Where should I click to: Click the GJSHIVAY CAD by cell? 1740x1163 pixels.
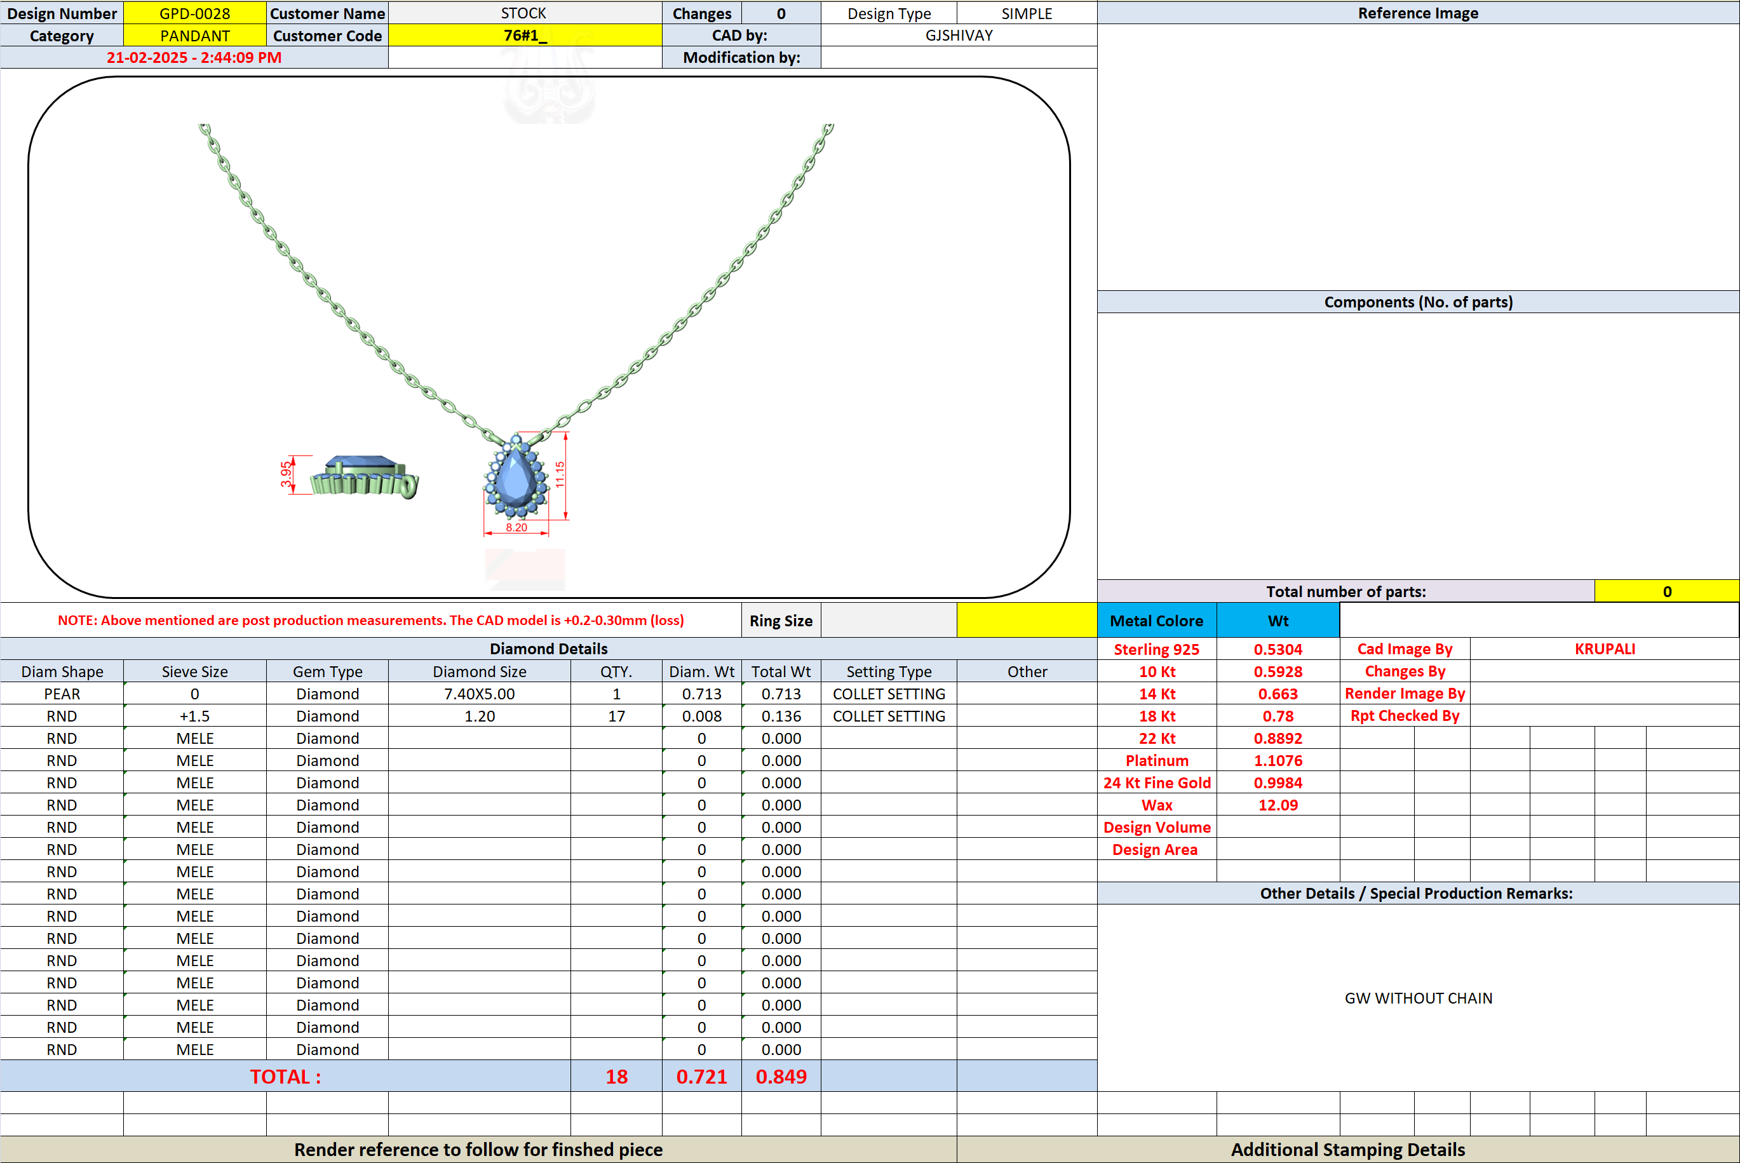[959, 36]
